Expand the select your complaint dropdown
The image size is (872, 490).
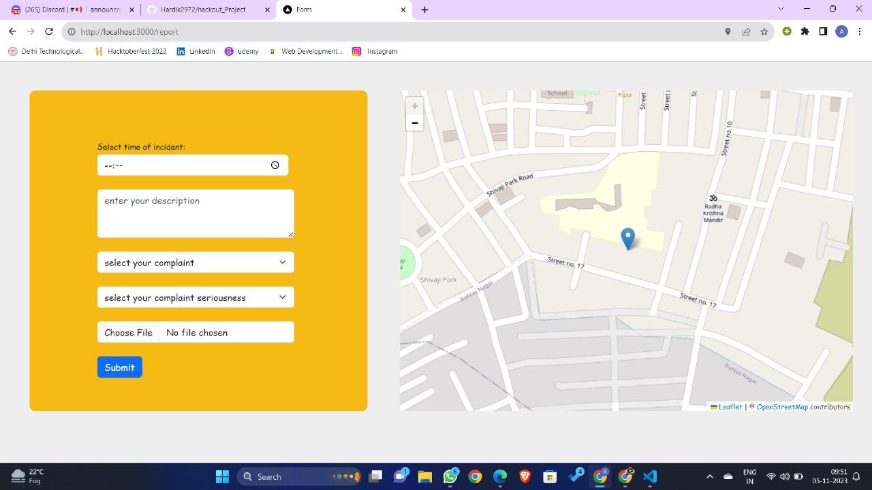click(x=196, y=263)
